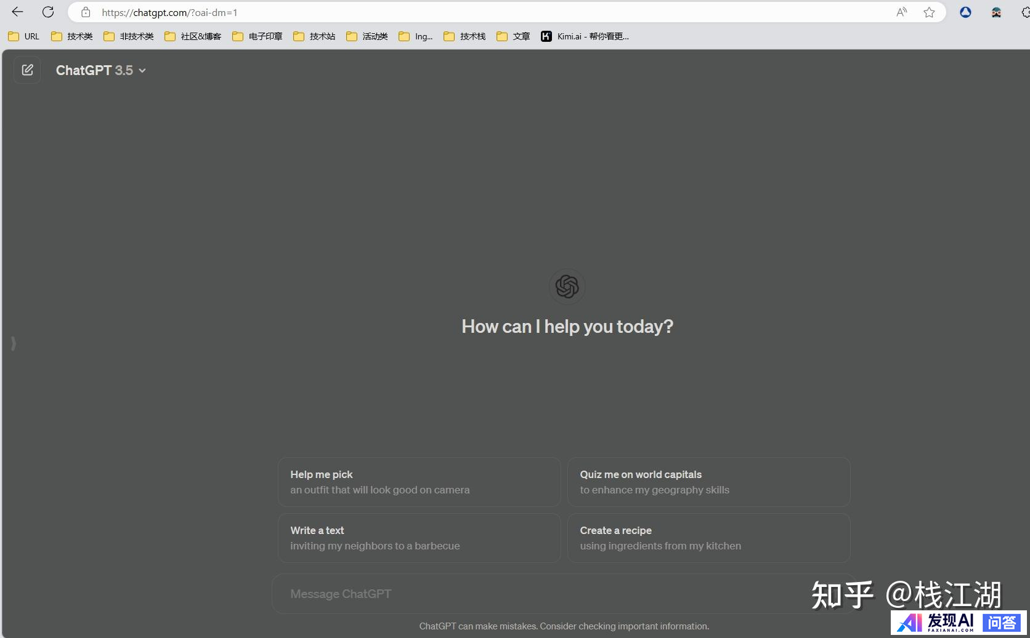Open the 社区&博客 bookmarks folder
This screenshot has height=638, width=1030.
pos(193,36)
